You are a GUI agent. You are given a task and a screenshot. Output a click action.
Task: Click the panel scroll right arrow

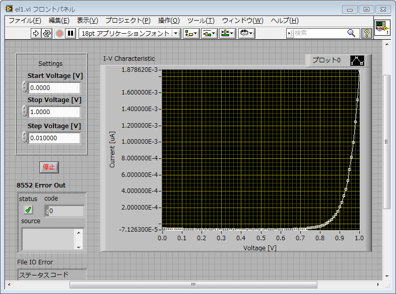378,284
